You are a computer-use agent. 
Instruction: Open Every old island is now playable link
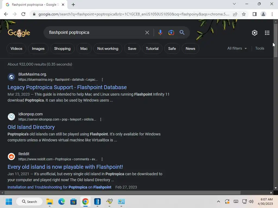click(65, 167)
